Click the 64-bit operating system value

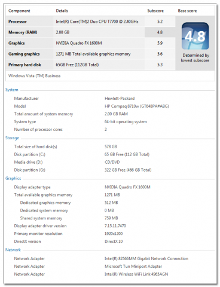point(126,121)
